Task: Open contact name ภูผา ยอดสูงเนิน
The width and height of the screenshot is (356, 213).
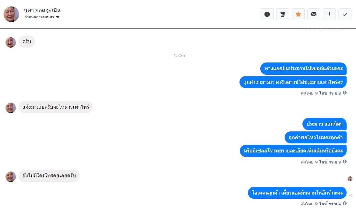Action: point(42,10)
